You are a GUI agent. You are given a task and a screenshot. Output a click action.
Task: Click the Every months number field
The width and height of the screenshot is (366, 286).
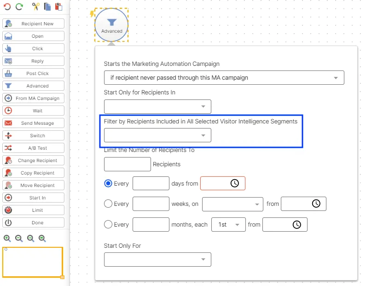[151, 225]
